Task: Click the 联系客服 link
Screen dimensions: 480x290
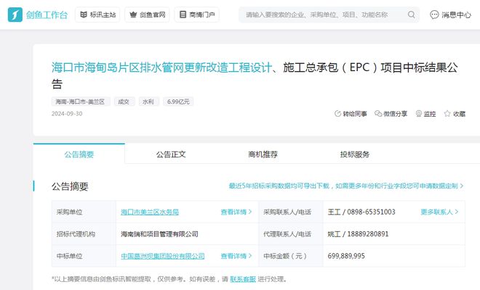Action: tap(243, 279)
